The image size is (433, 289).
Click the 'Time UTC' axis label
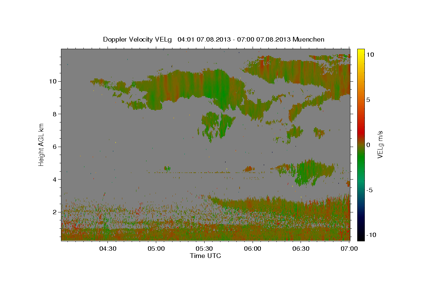(x=205, y=256)
